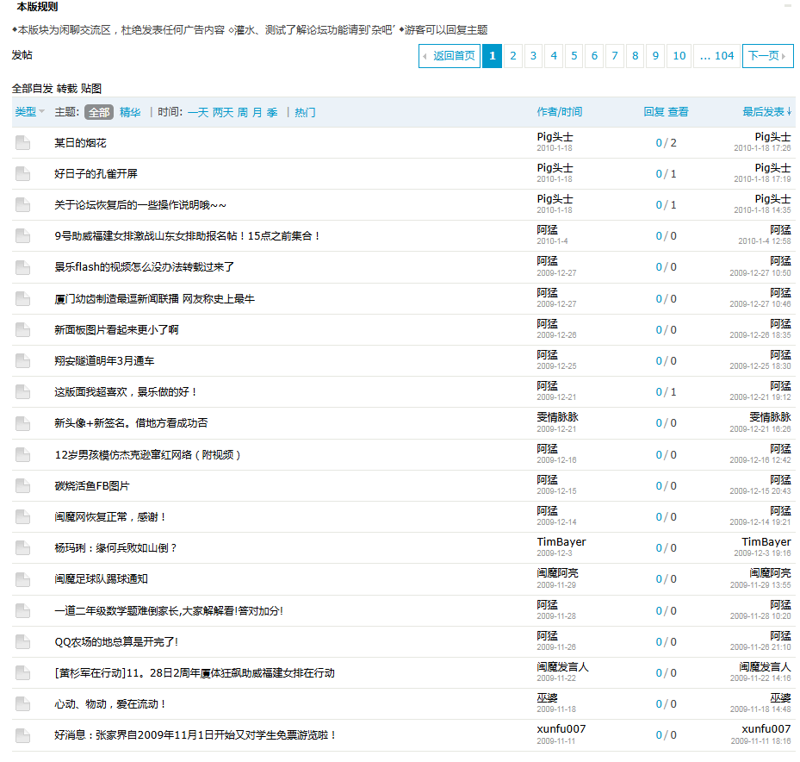The image size is (800, 762).
Task: Click the thread icon beside 心动、物动，爱在流动
Action: coord(22,703)
